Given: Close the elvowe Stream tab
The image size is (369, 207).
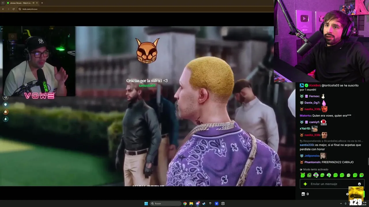Looking at the screenshot, I should 37,3.
